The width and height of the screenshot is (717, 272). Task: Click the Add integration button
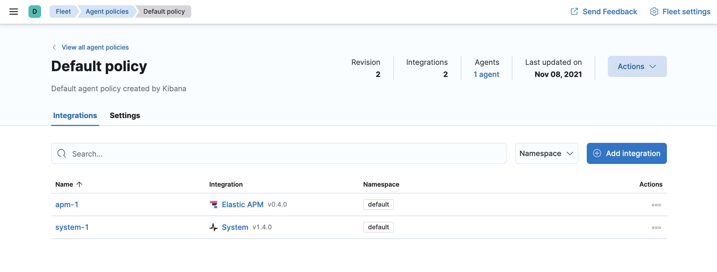click(626, 153)
